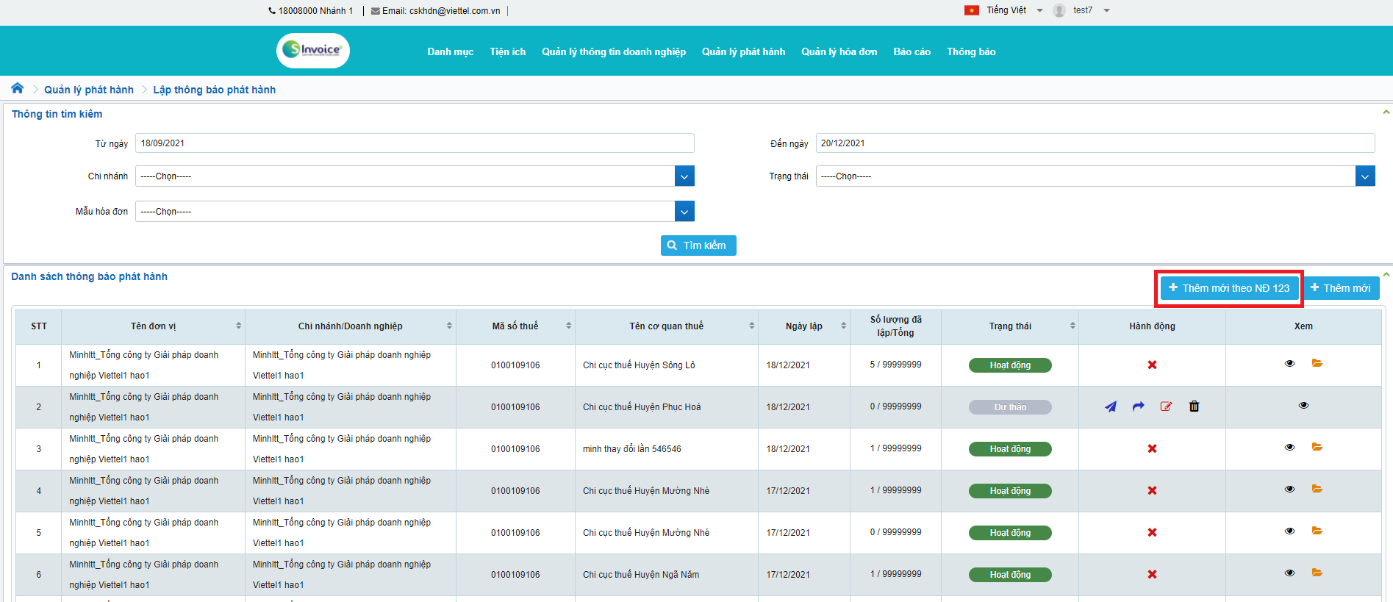Sort by Chi nhánh/Doanh nghiệp column
This screenshot has height=602, width=1393.
[x=449, y=326]
